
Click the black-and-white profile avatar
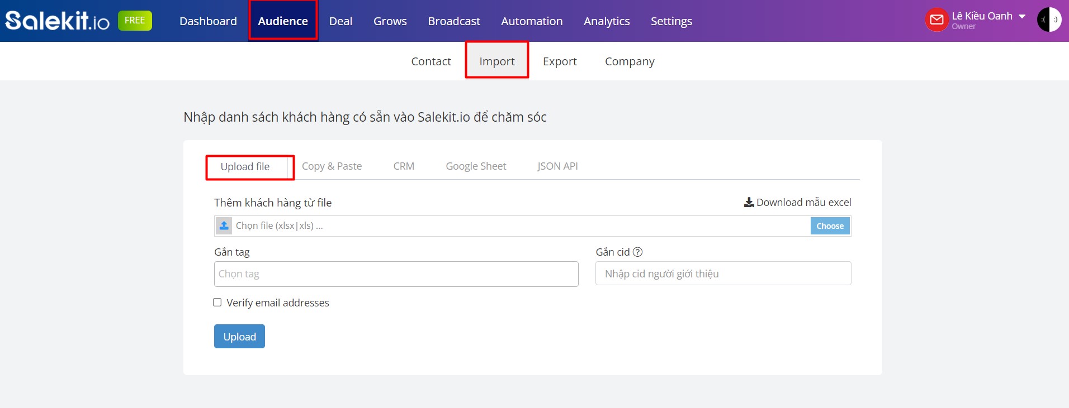pos(1049,20)
